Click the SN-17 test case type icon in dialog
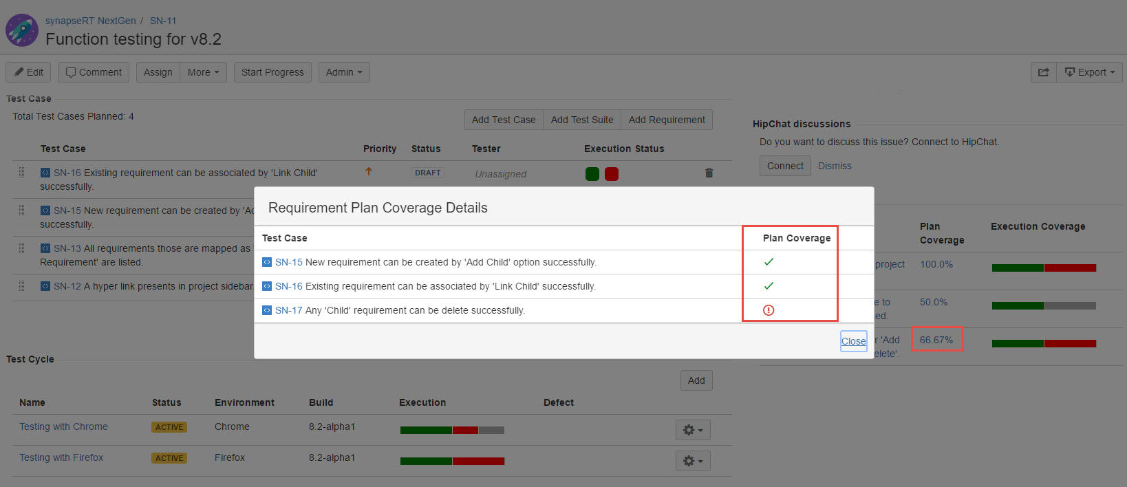The height and width of the screenshot is (487, 1127). (267, 310)
